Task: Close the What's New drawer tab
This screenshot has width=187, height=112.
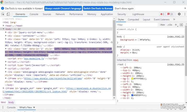Action: (34, 107)
